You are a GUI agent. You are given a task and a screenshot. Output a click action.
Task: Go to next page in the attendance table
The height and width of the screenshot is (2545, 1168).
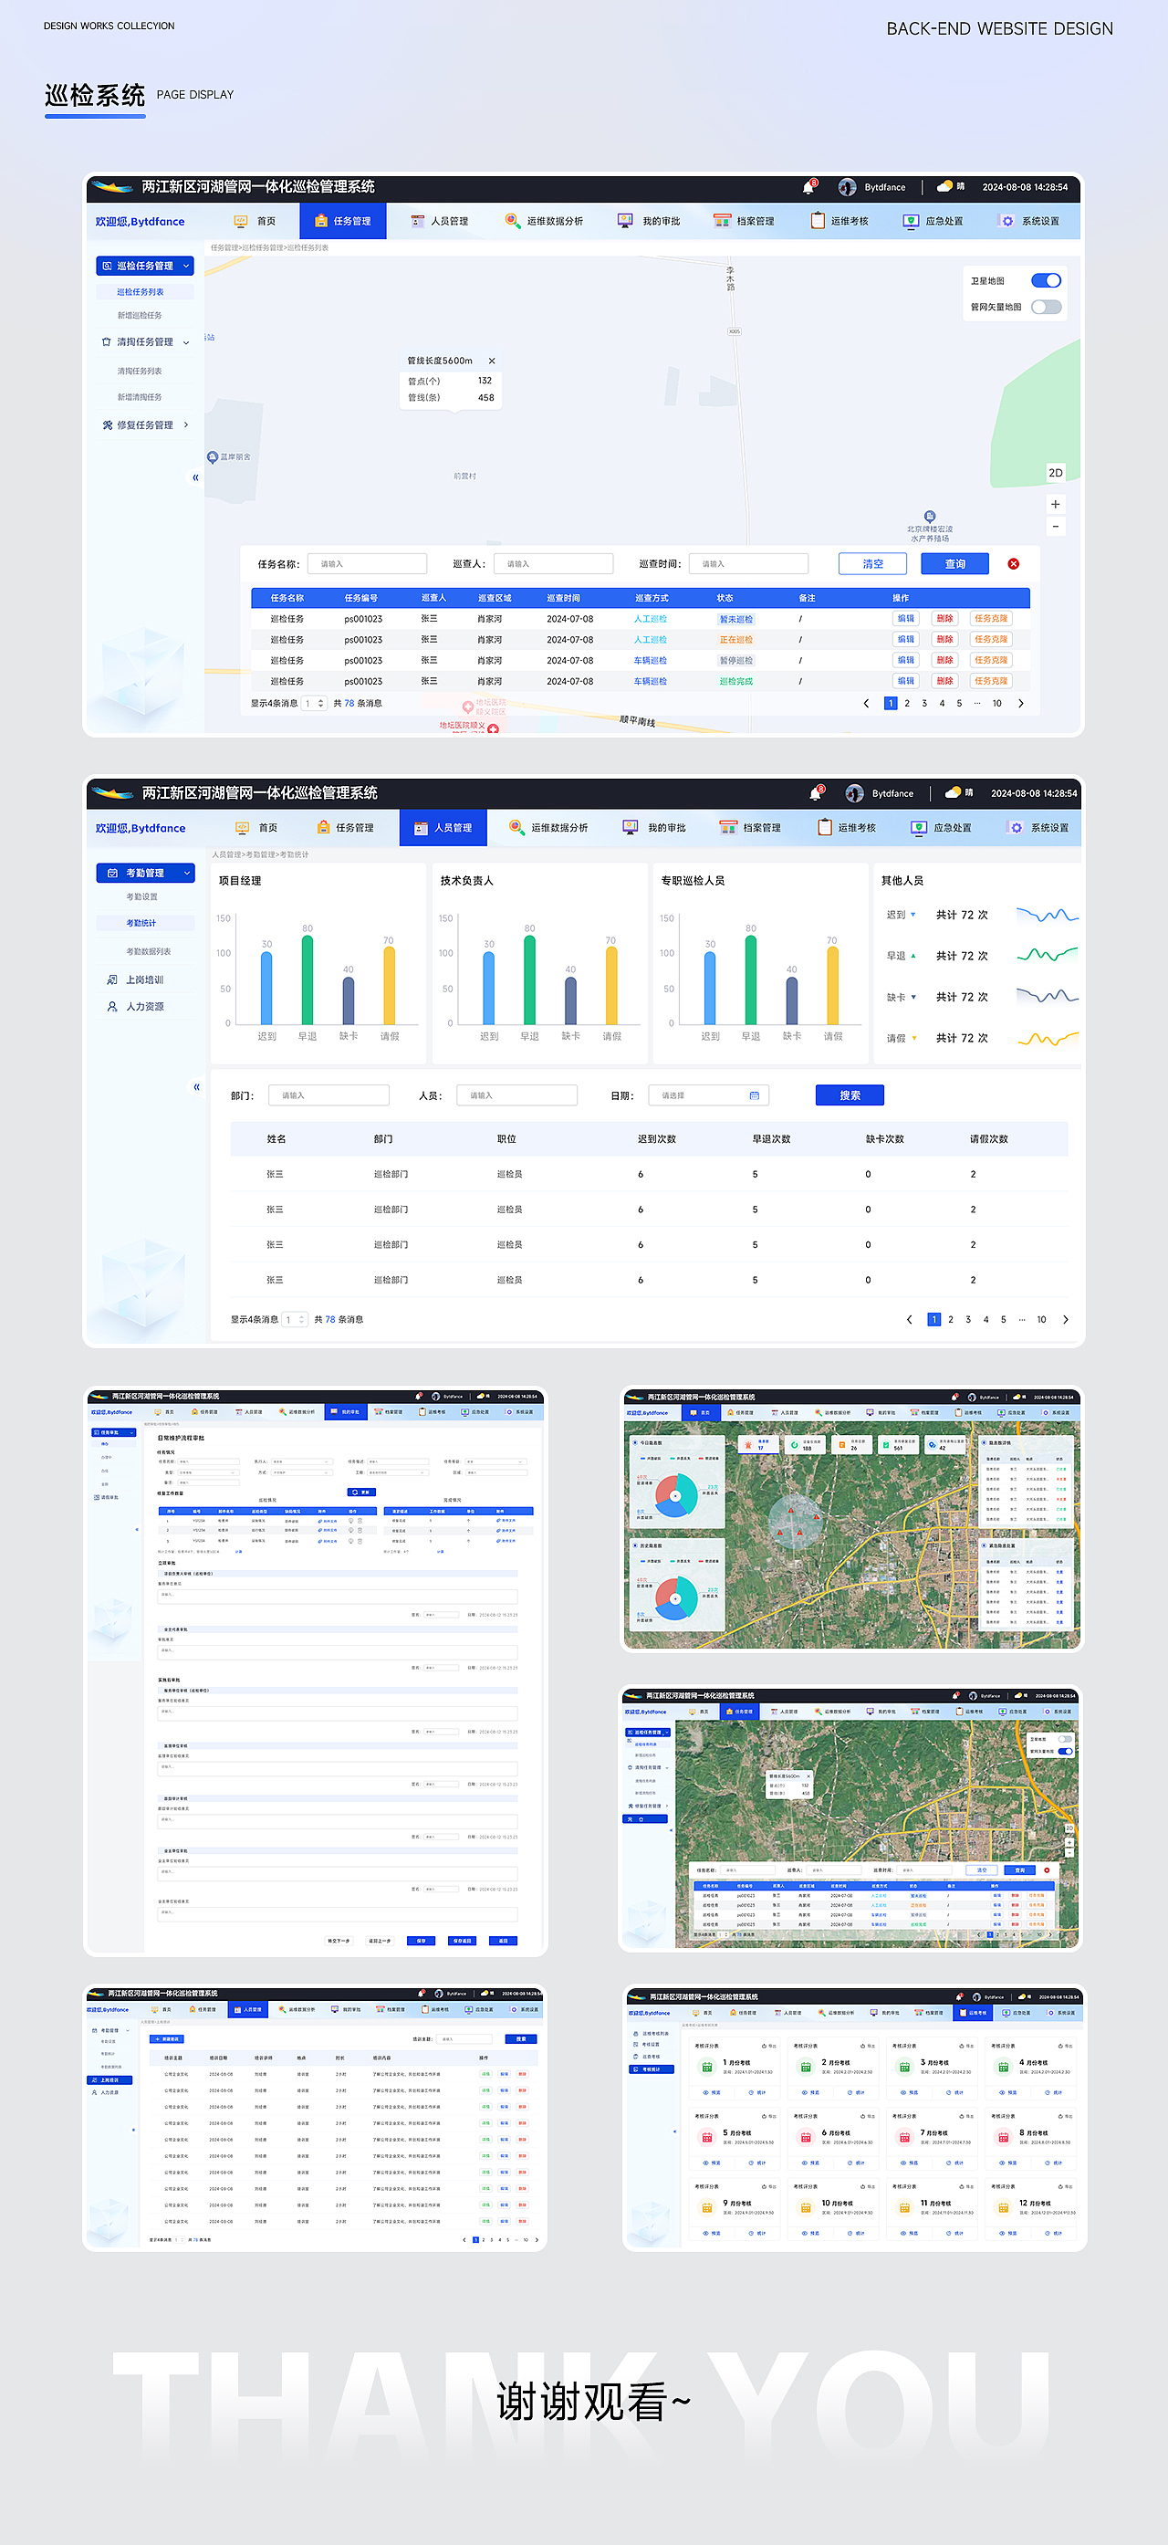[1065, 1320]
